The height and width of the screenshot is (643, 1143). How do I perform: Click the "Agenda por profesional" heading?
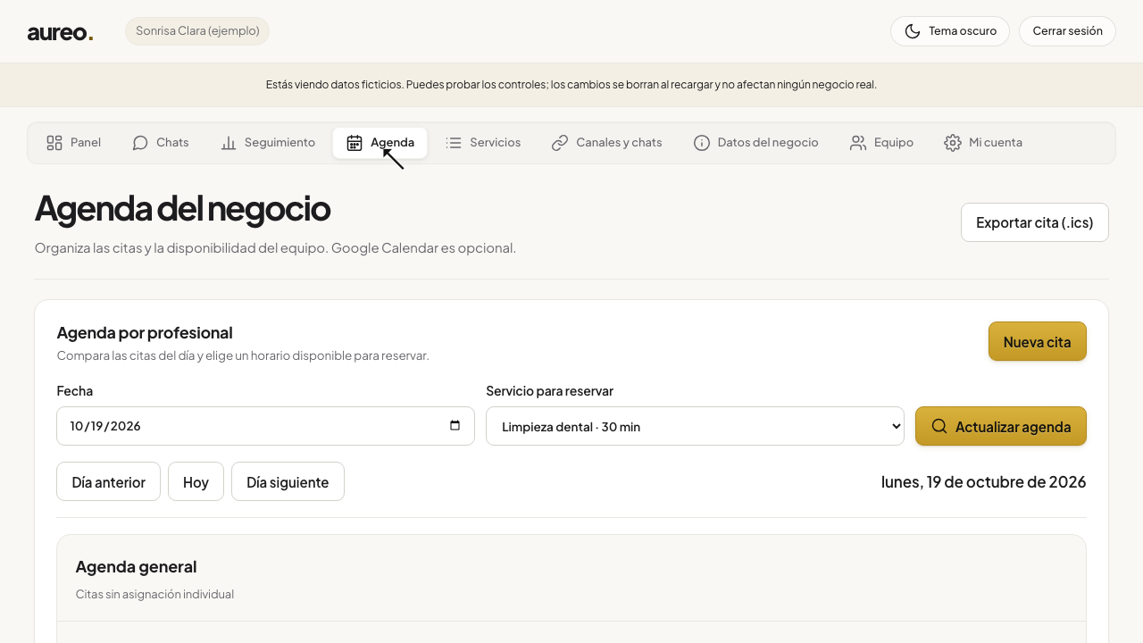[145, 333]
